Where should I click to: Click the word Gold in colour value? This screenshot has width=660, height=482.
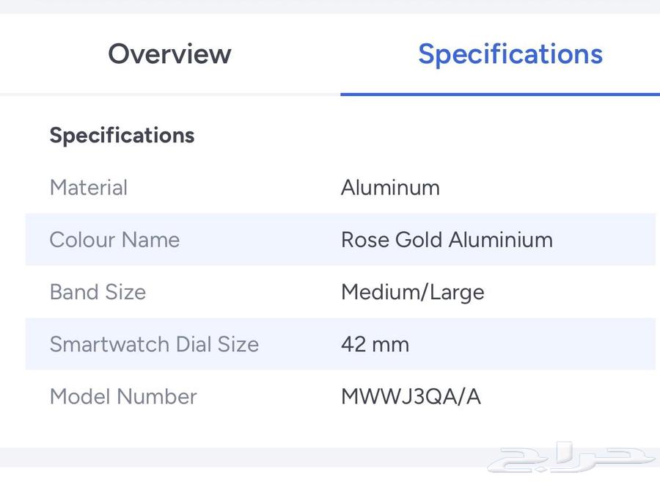tap(419, 239)
